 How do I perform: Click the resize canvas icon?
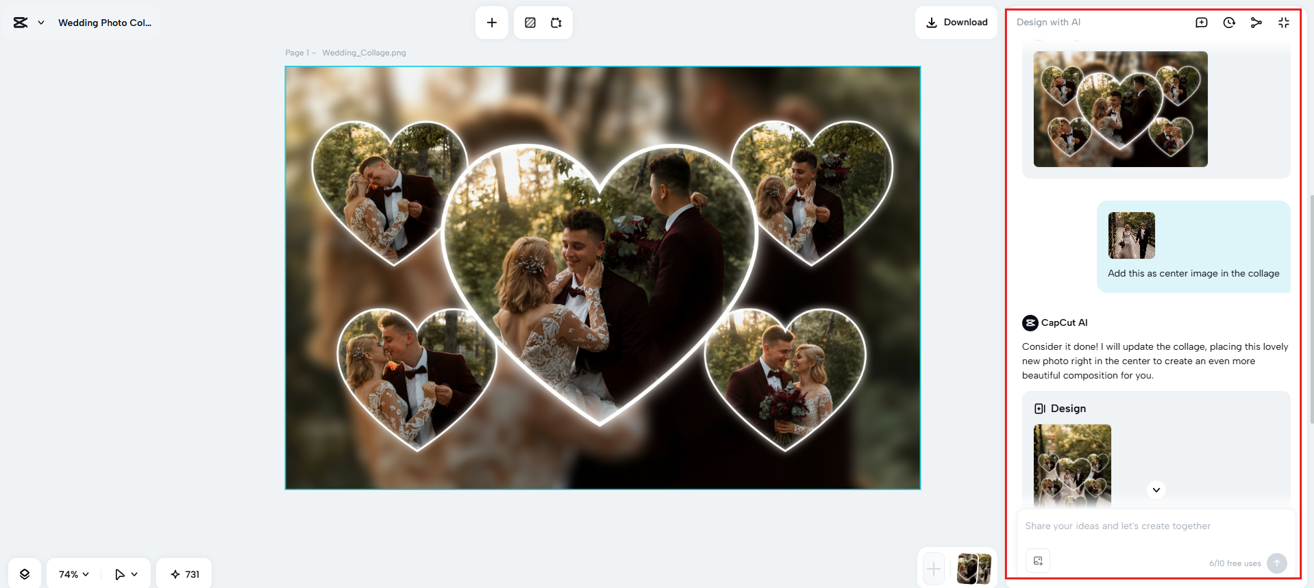point(556,23)
